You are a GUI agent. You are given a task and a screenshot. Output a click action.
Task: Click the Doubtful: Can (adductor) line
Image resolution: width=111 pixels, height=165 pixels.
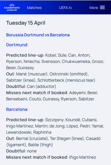click(31, 87)
